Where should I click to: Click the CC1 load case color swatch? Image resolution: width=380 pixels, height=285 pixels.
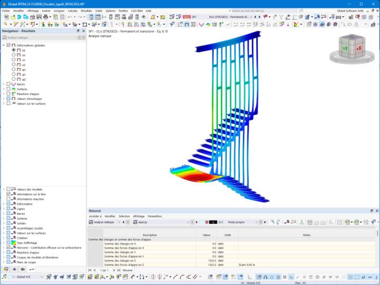(x=207, y=222)
